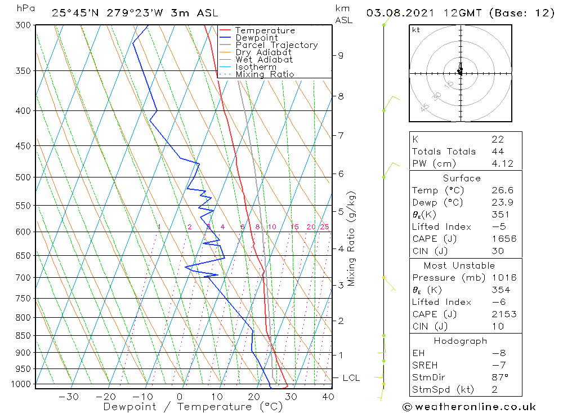Click the most unstable CAPE value 2153
Viewport: 563px width, 413px height.
[x=504, y=314]
